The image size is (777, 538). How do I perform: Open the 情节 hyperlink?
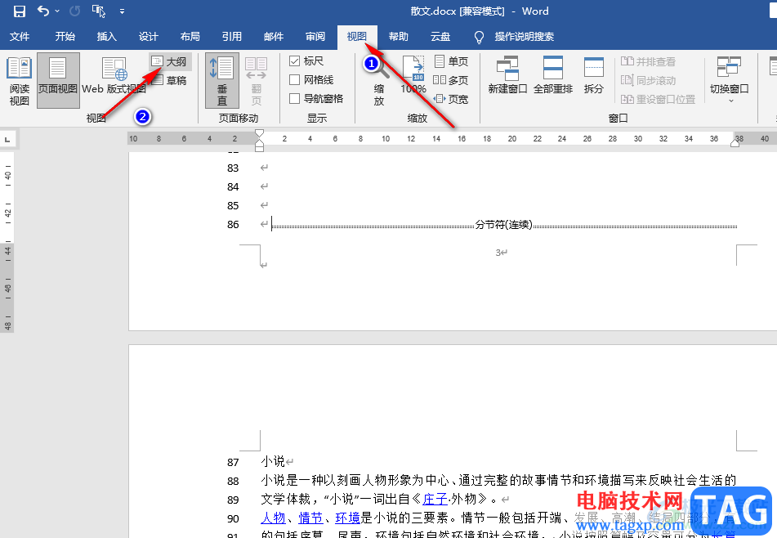pos(310,518)
